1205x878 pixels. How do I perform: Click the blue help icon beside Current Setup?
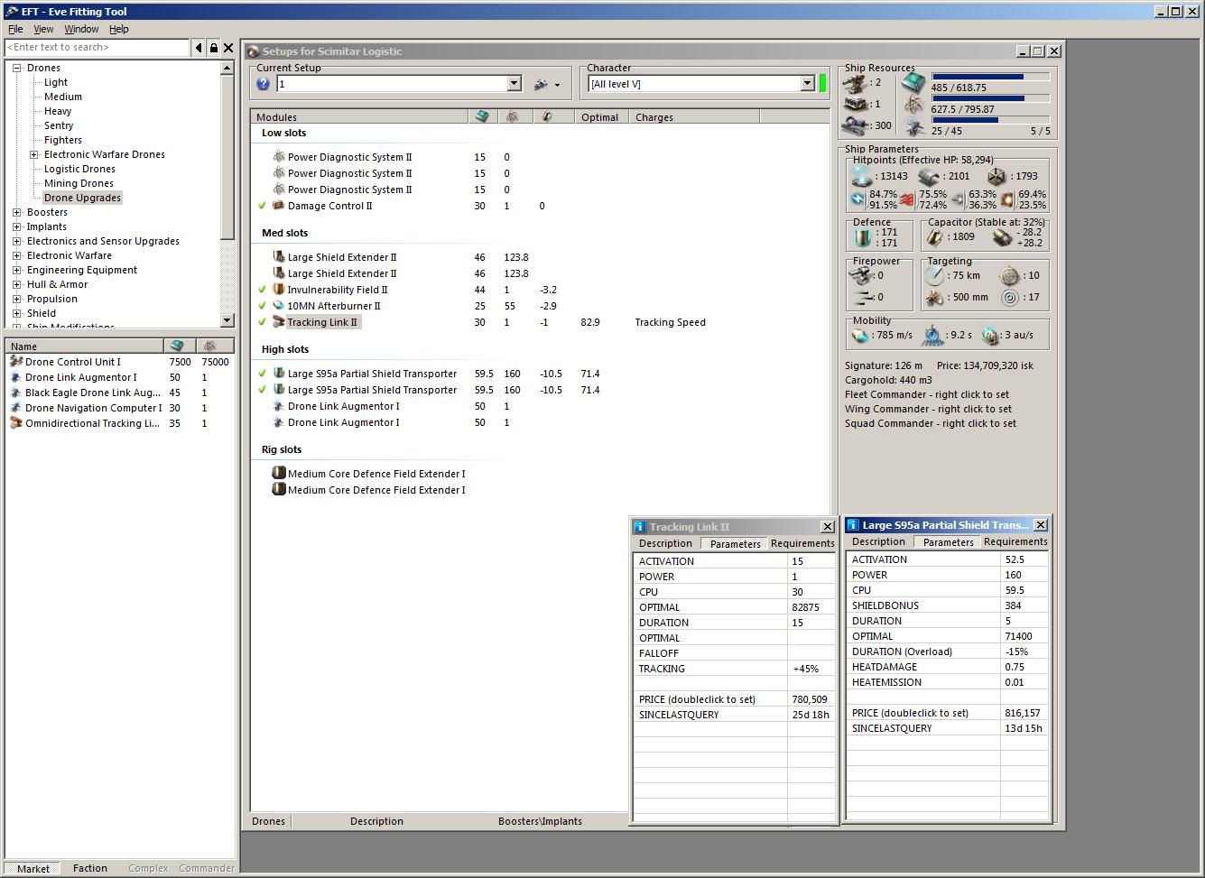[x=263, y=84]
